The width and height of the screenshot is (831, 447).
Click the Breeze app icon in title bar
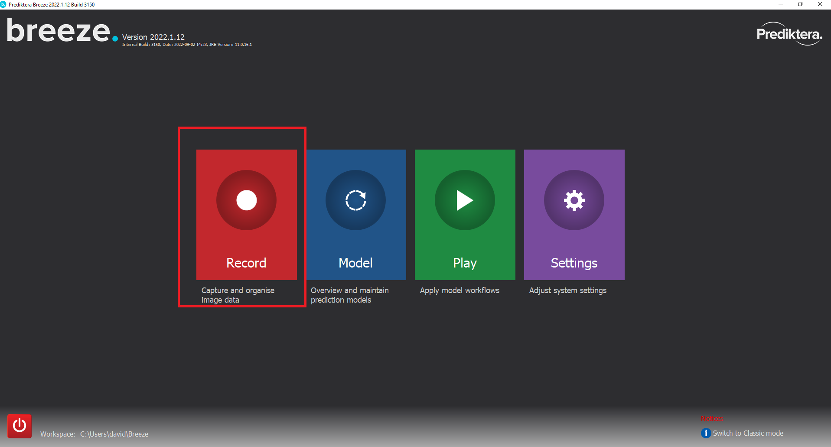pyautogui.click(x=3, y=4)
